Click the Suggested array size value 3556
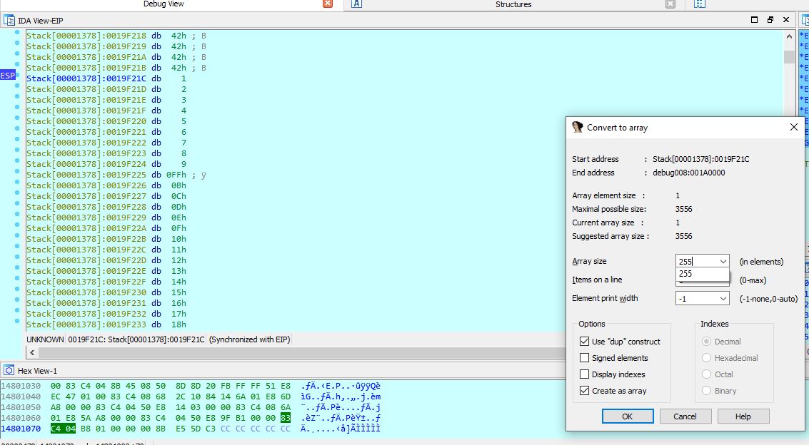Screen dimensions: 809x445 (x=683, y=236)
